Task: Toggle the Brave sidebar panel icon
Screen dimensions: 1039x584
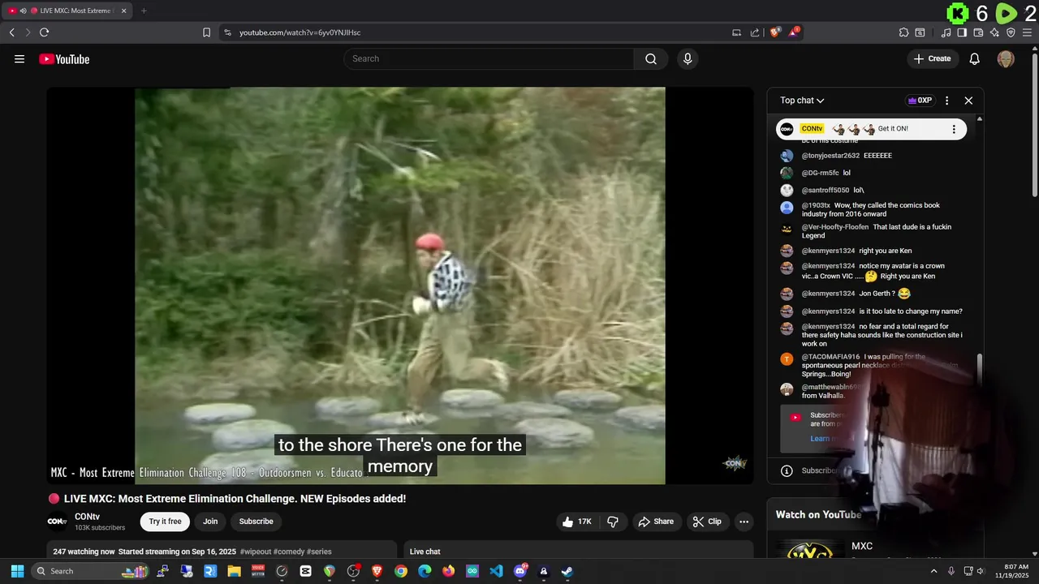Action: 962,32
